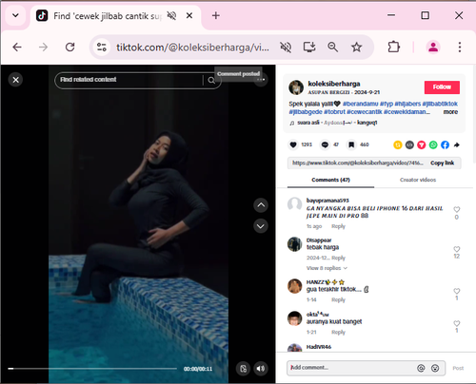Click site muted icon in address bar
This screenshot has height=384, width=476.
click(x=286, y=48)
